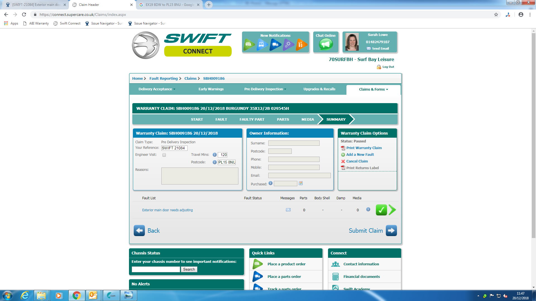Open the Claims & Forms dropdown
The width and height of the screenshot is (536, 301).
point(373,89)
